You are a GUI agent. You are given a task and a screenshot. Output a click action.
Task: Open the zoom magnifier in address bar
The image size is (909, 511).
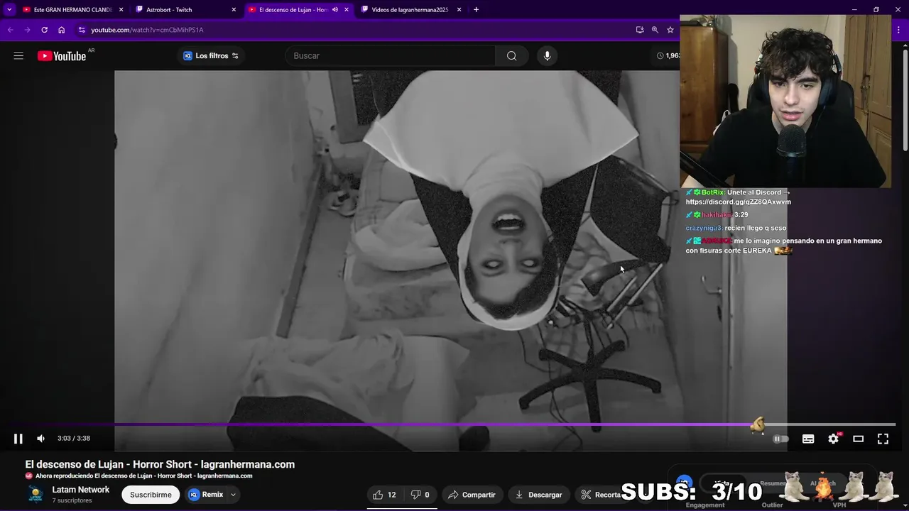pyautogui.click(x=655, y=30)
